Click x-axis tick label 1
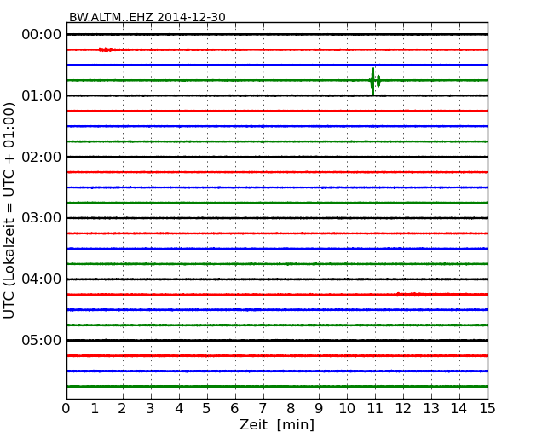The image size is (554, 443). (x=95, y=408)
